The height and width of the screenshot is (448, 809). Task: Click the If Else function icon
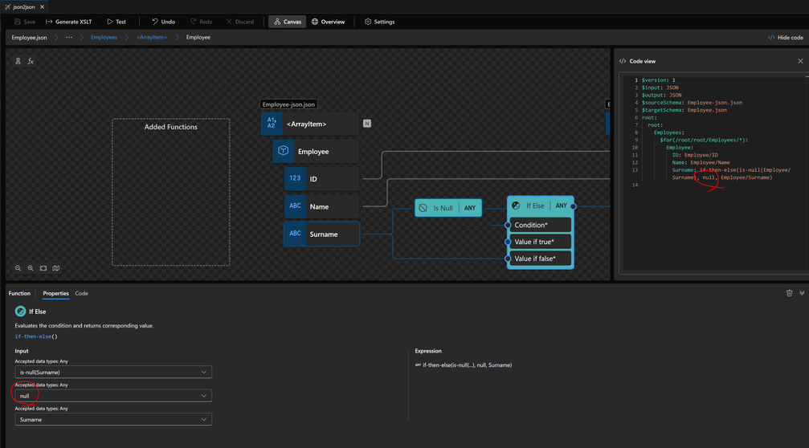[516, 206]
